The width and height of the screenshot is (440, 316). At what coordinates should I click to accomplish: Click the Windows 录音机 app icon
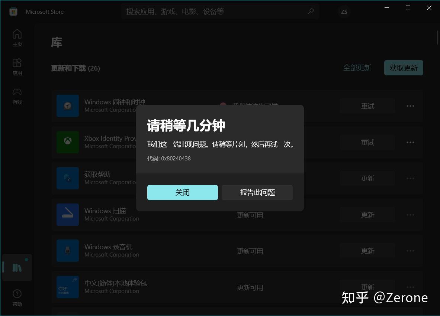point(67,251)
